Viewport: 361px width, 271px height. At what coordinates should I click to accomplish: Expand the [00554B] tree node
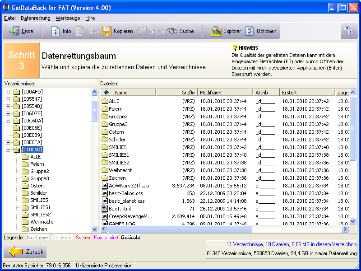coord(8,106)
